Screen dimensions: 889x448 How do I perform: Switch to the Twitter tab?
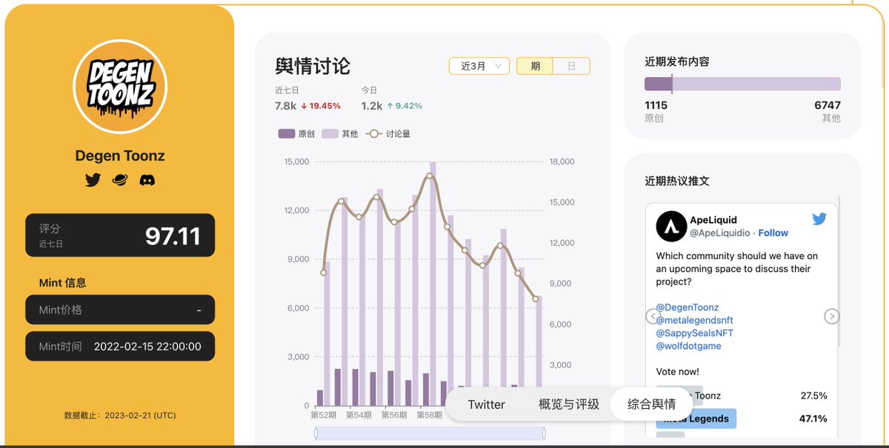click(x=486, y=404)
